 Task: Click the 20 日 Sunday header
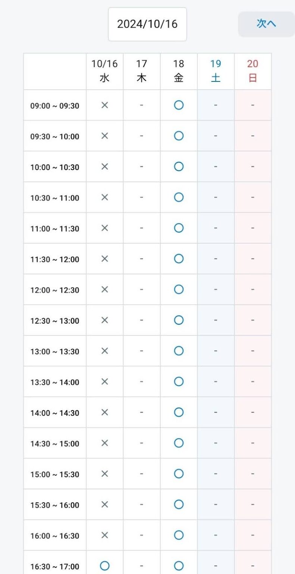[x=252, y=71]
